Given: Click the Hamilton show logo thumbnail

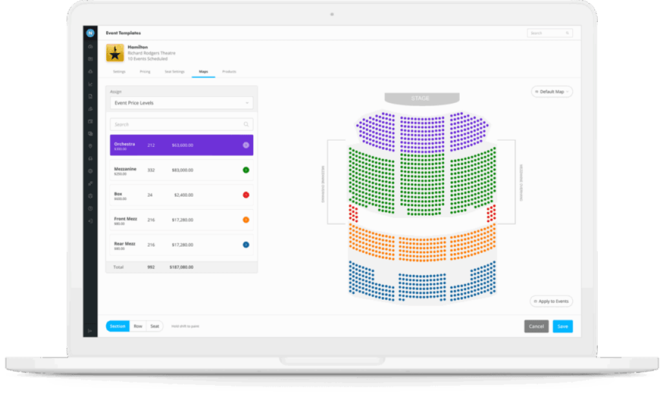Looking at the screenshot, I should [115, 52].
